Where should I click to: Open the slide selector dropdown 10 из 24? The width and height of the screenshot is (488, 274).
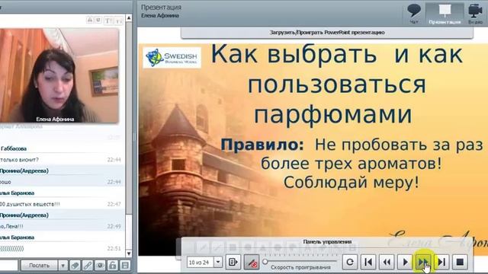218,262
